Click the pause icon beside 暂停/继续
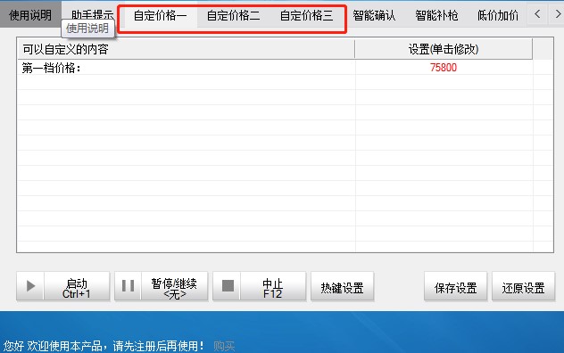This screenshot has height=353, width=564. [x=128, y=286]
